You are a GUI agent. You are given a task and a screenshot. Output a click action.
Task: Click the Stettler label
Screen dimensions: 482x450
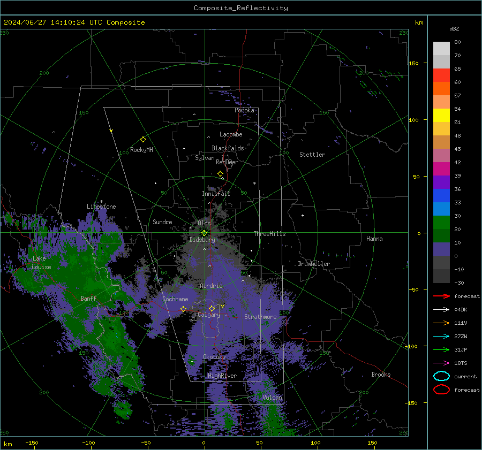click(312, 155)
